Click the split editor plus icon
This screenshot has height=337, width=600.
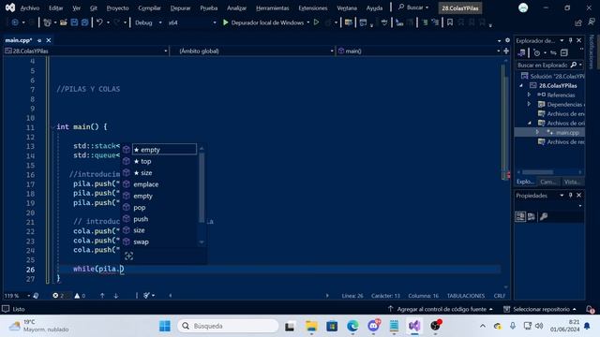pyautogui.click(x=506, y=51)
